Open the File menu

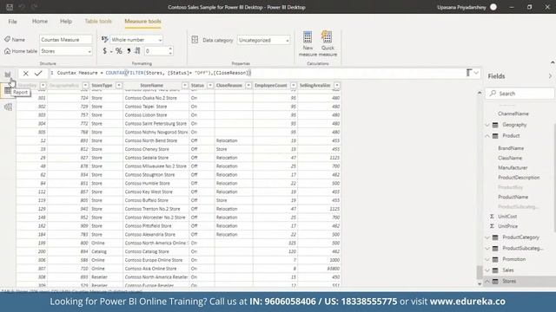[x=12, y=21]
